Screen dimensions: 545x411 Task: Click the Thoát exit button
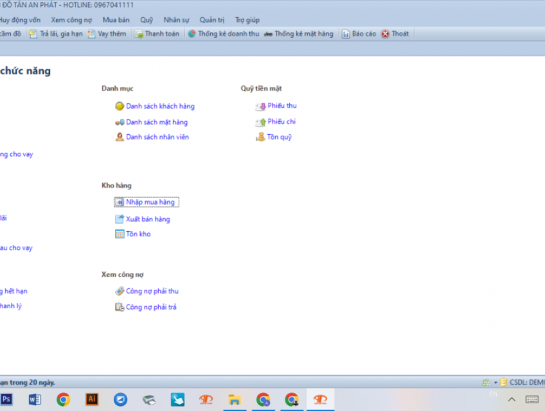coord(395,34)
